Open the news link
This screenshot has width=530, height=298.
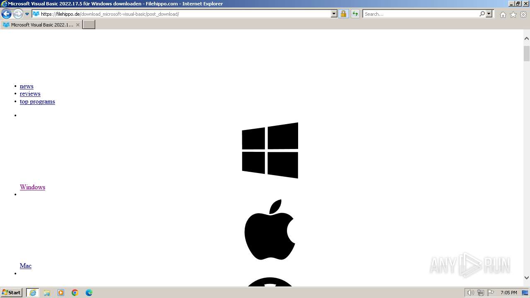(26, 86)
